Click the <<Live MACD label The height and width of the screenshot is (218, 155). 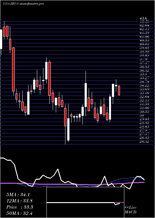pyautogui.click(x=131, y=210)
